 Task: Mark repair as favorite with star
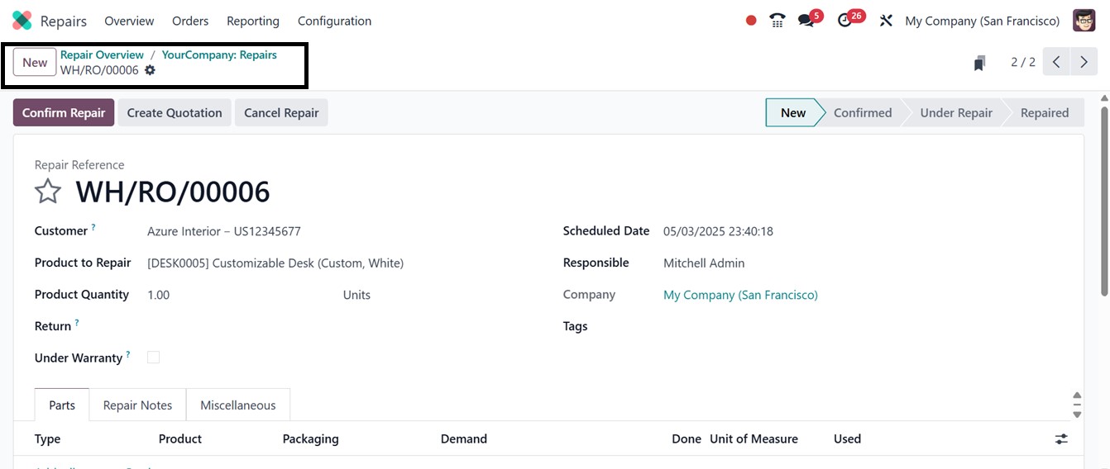point(48,192)
